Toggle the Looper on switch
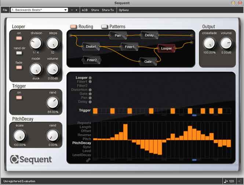 [19, 38]
